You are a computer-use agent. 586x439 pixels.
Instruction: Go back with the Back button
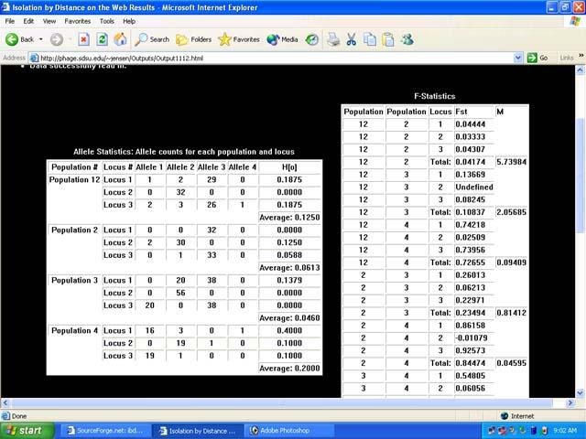[19, 39]
